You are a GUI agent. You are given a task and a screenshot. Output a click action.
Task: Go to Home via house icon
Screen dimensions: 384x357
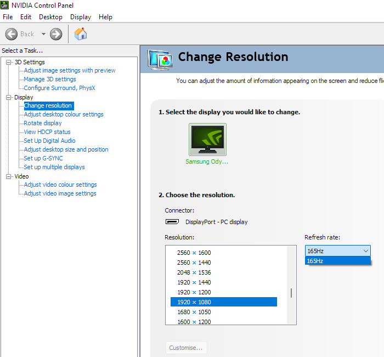81,34
